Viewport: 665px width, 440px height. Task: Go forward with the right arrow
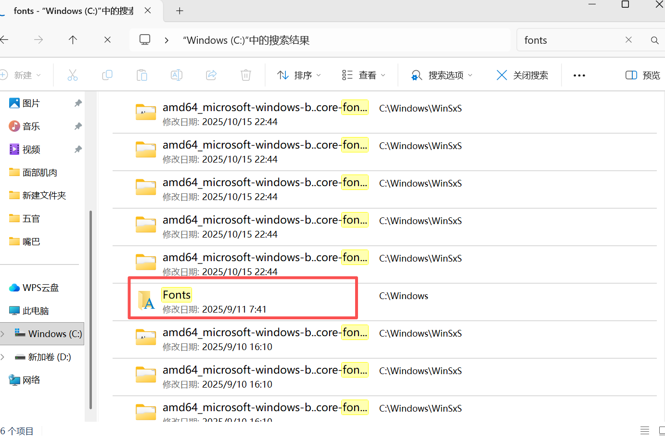coord(38,40)
